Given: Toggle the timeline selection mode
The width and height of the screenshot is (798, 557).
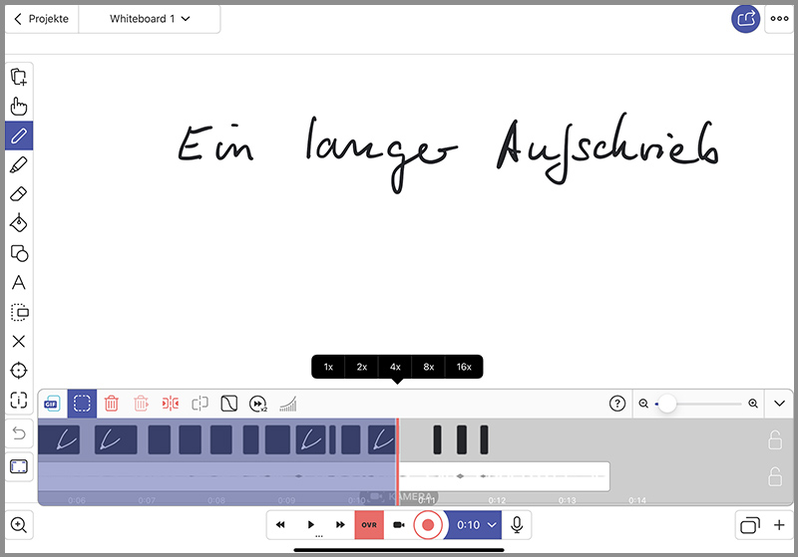Looking at the screenshot, I should pos(82,404).
